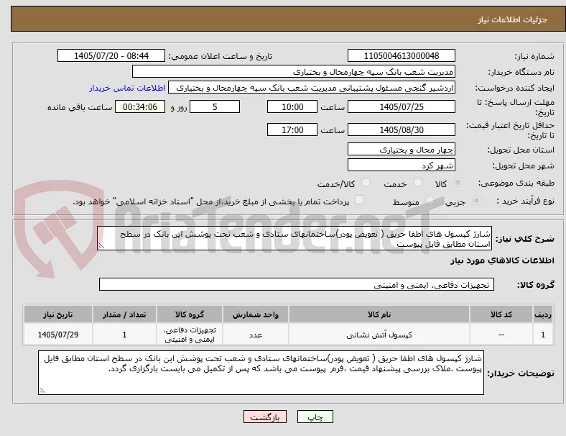Select the خدمت radio button
This screenshot has height=436, width=566.
pyautogui.click(x=417, y=183)
